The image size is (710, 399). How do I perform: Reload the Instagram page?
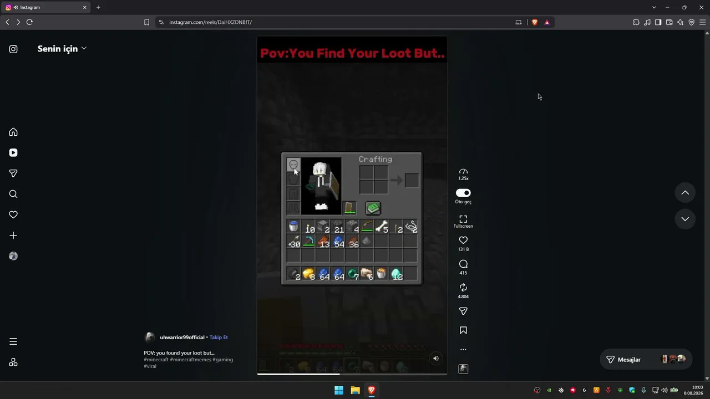tap(29, 22)
